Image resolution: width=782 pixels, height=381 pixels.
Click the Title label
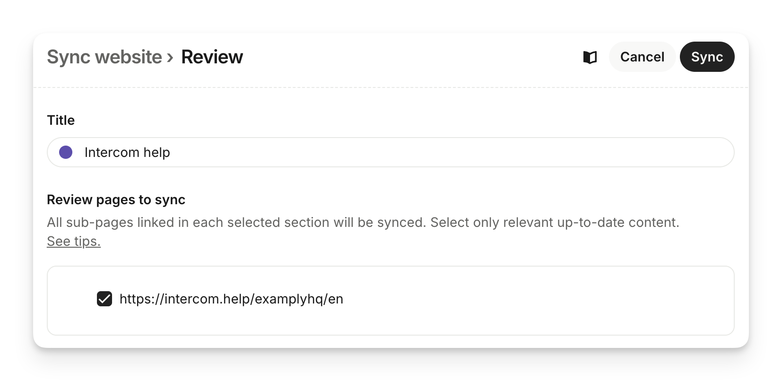click(61, 120)
